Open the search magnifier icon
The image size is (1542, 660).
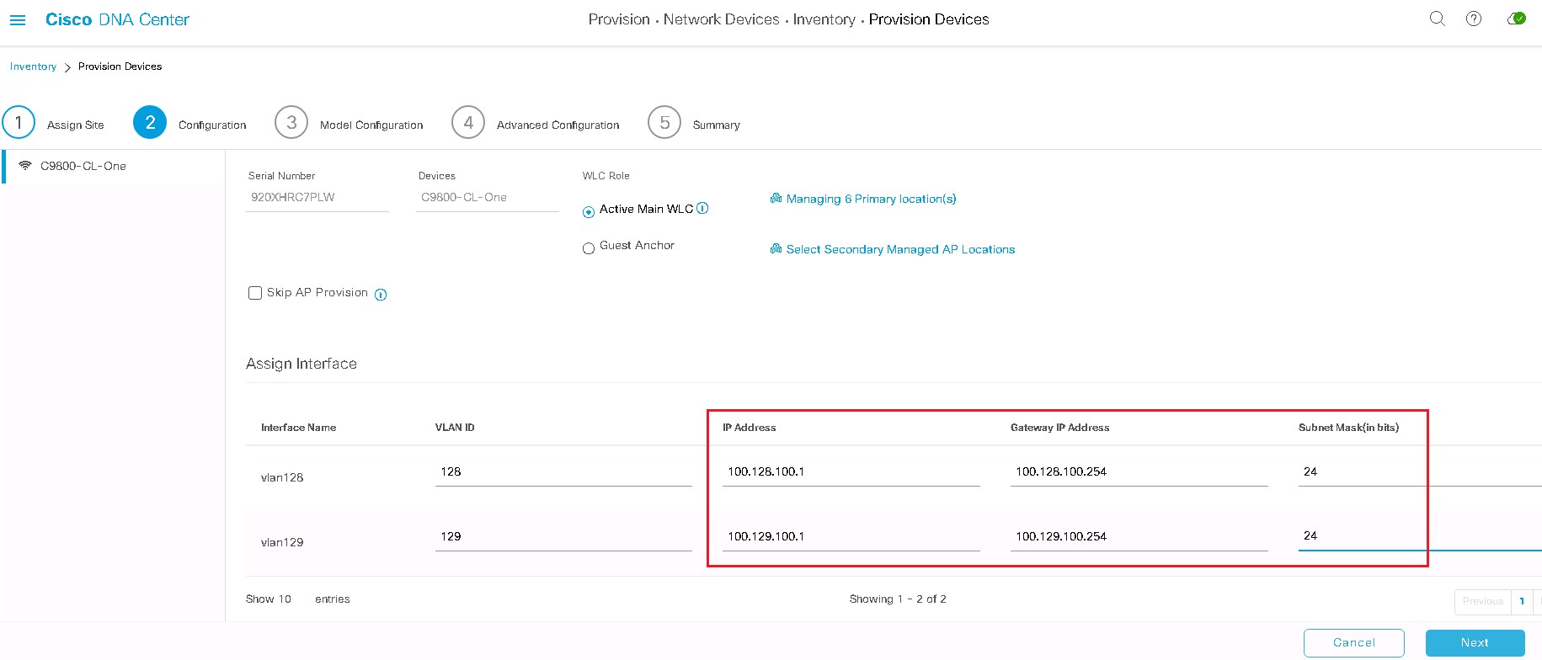click(1438, 19)
